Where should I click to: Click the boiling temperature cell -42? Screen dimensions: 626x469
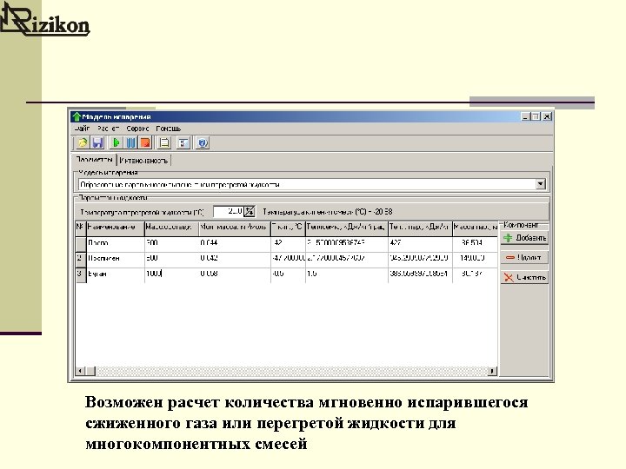click(x=288, y=244)
